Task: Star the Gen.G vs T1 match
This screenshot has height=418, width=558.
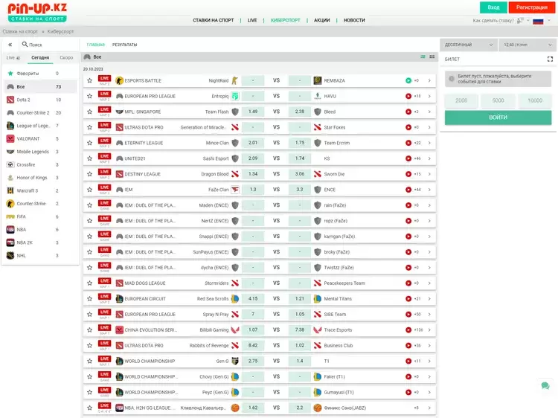Action: [x=90, y=361]
